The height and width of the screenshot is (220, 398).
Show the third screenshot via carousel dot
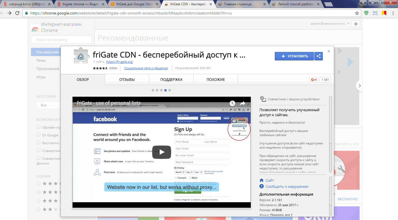(161, 90)
